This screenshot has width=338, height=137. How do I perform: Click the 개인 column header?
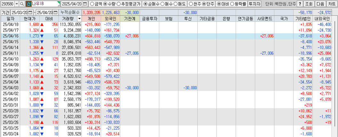point(91,19)
